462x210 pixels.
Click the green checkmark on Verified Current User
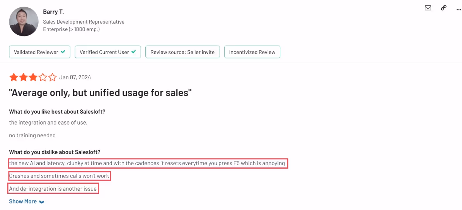pos(134,52)
